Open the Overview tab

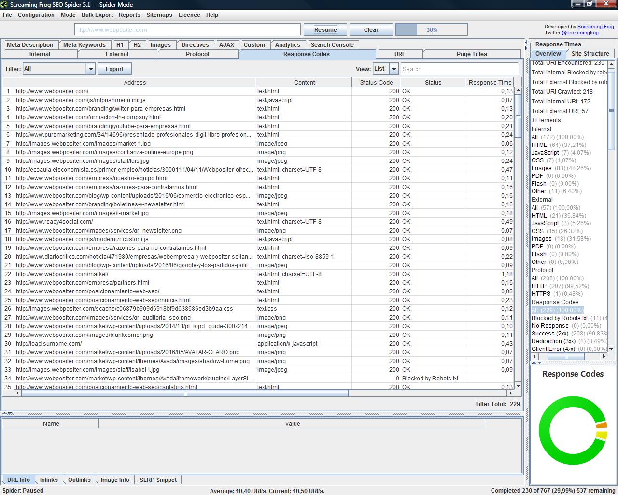(x=548, y=54)
